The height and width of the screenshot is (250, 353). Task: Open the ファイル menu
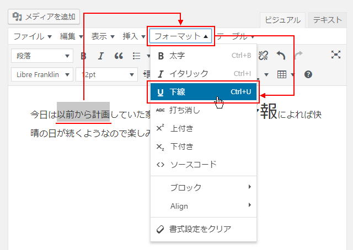[x=33, y=36]
